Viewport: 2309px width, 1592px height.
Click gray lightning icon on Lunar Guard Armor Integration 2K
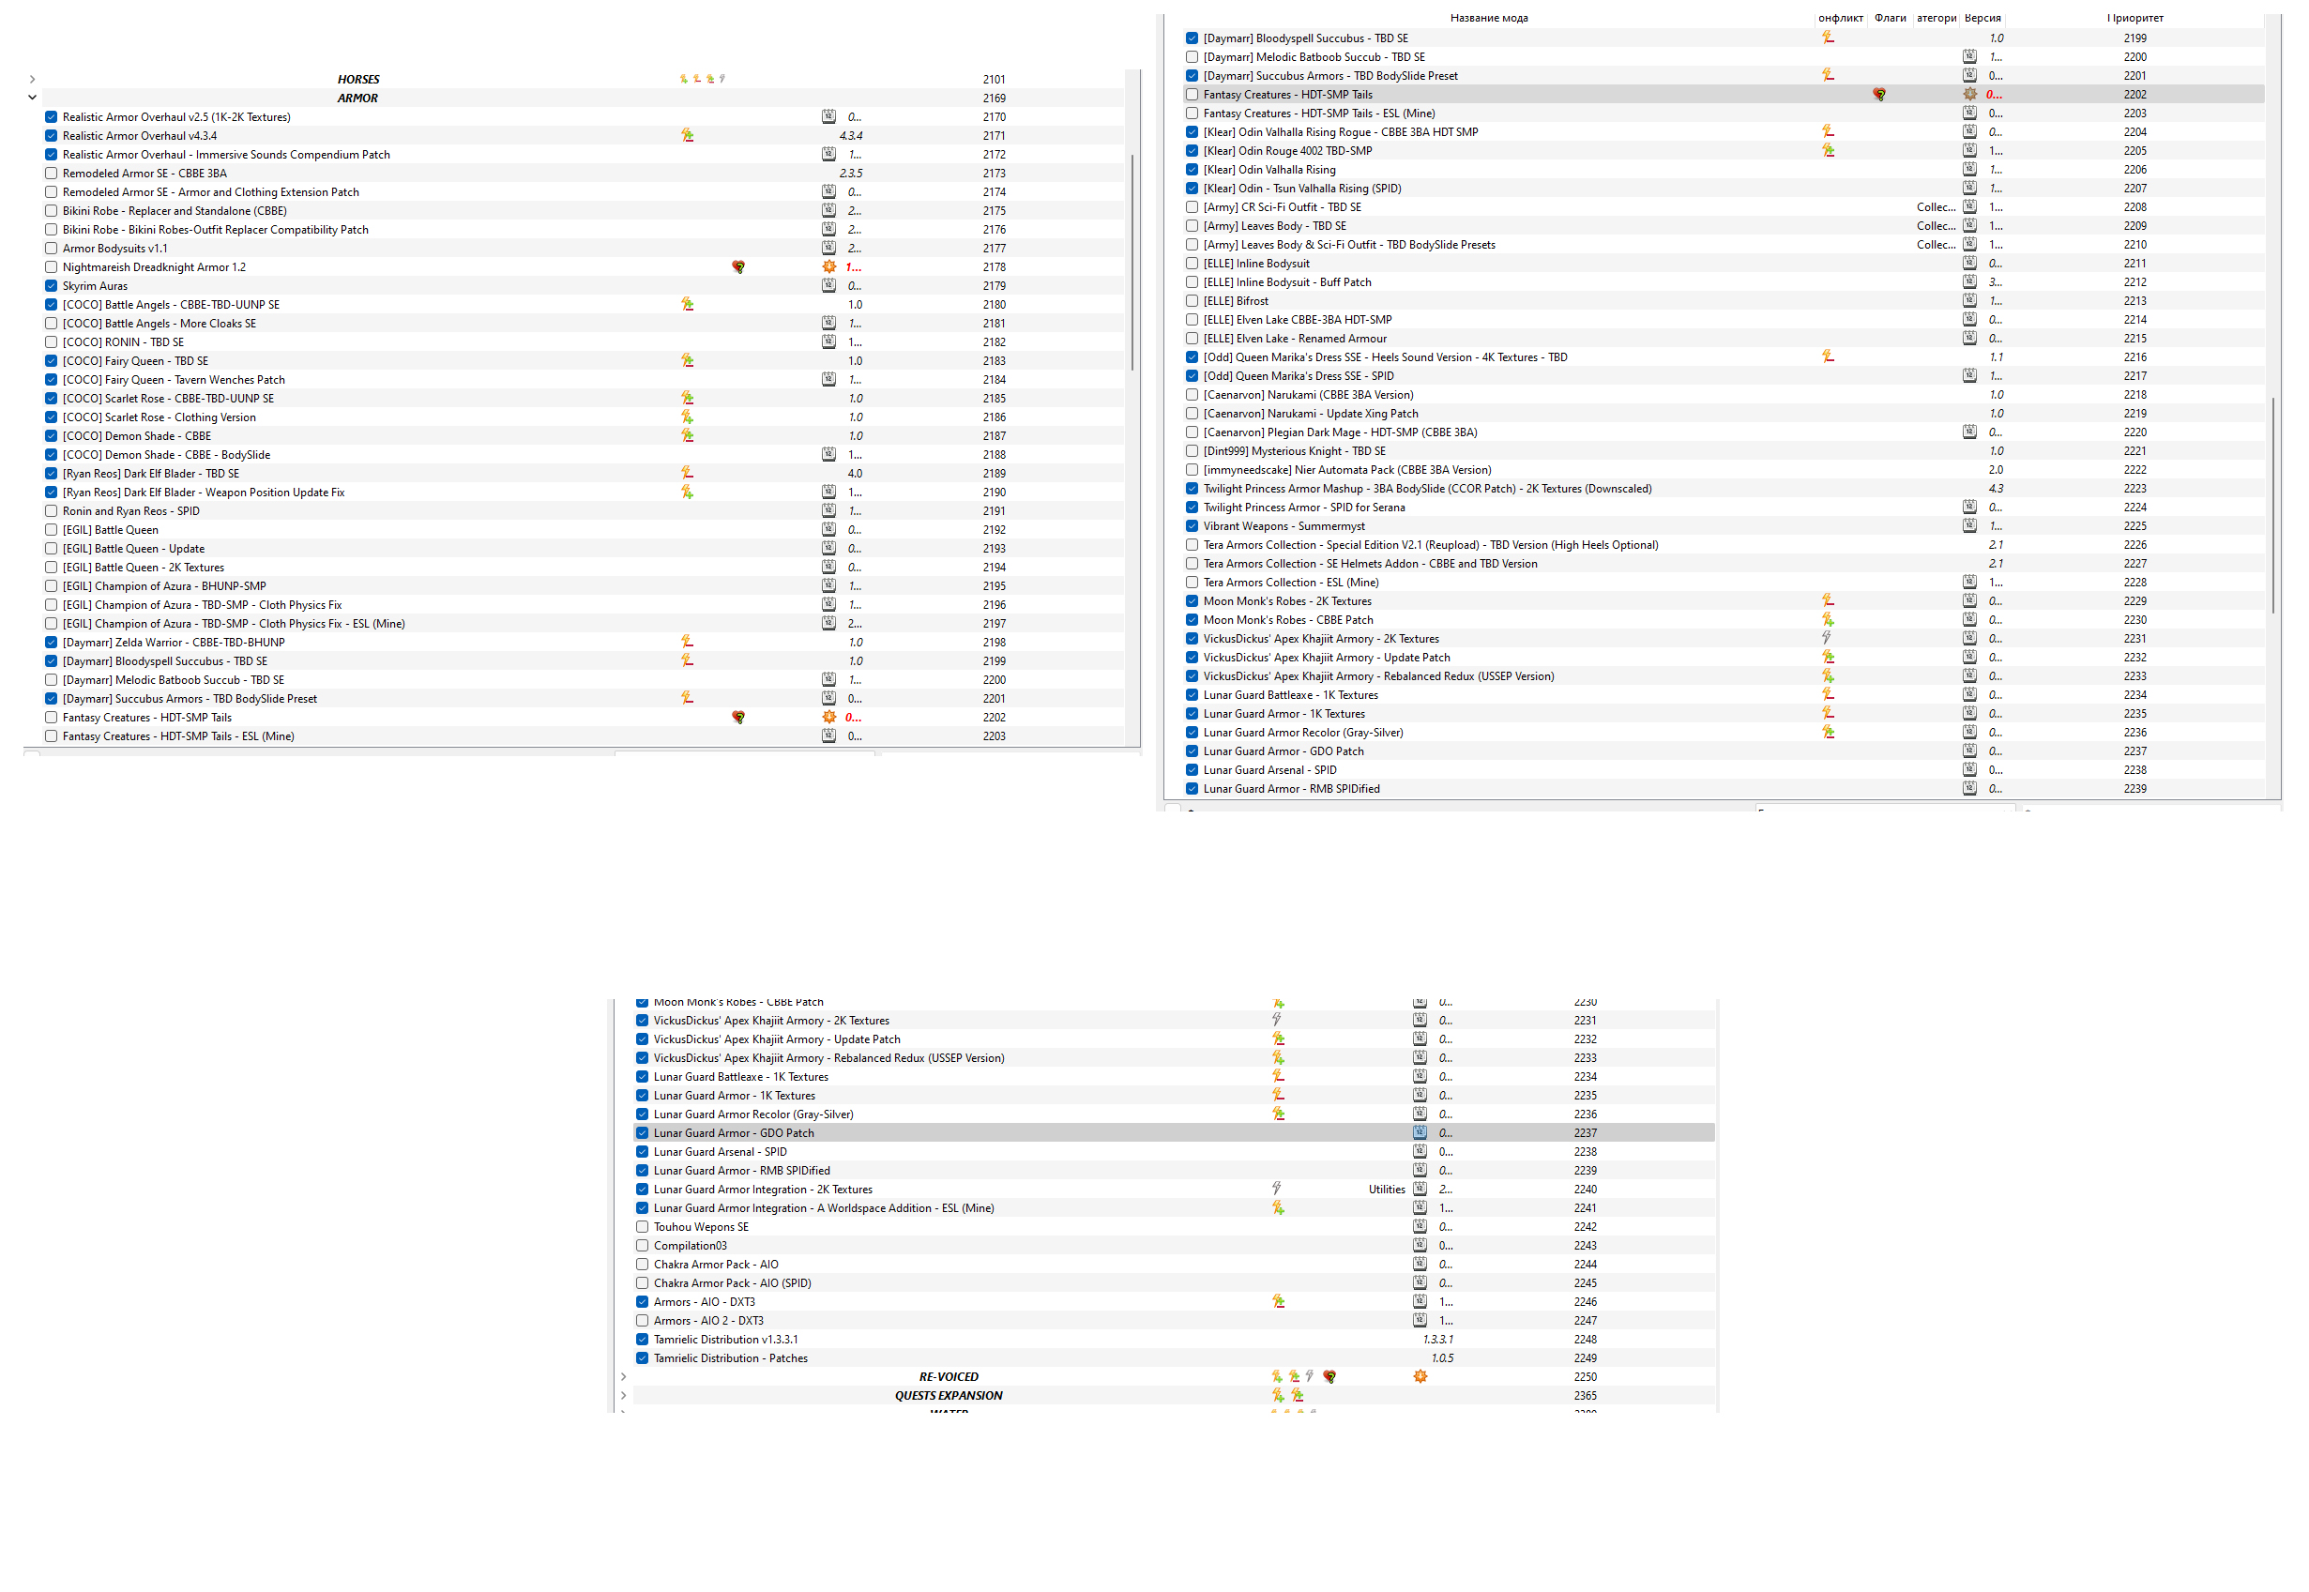(1276, 1189)
